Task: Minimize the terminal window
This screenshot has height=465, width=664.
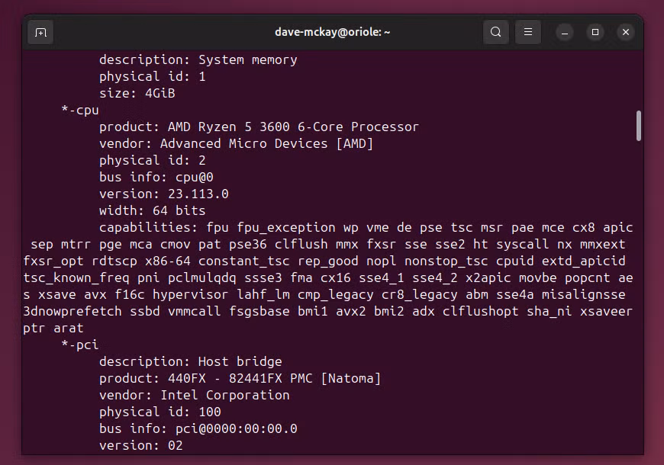Action: coord(565,32)
